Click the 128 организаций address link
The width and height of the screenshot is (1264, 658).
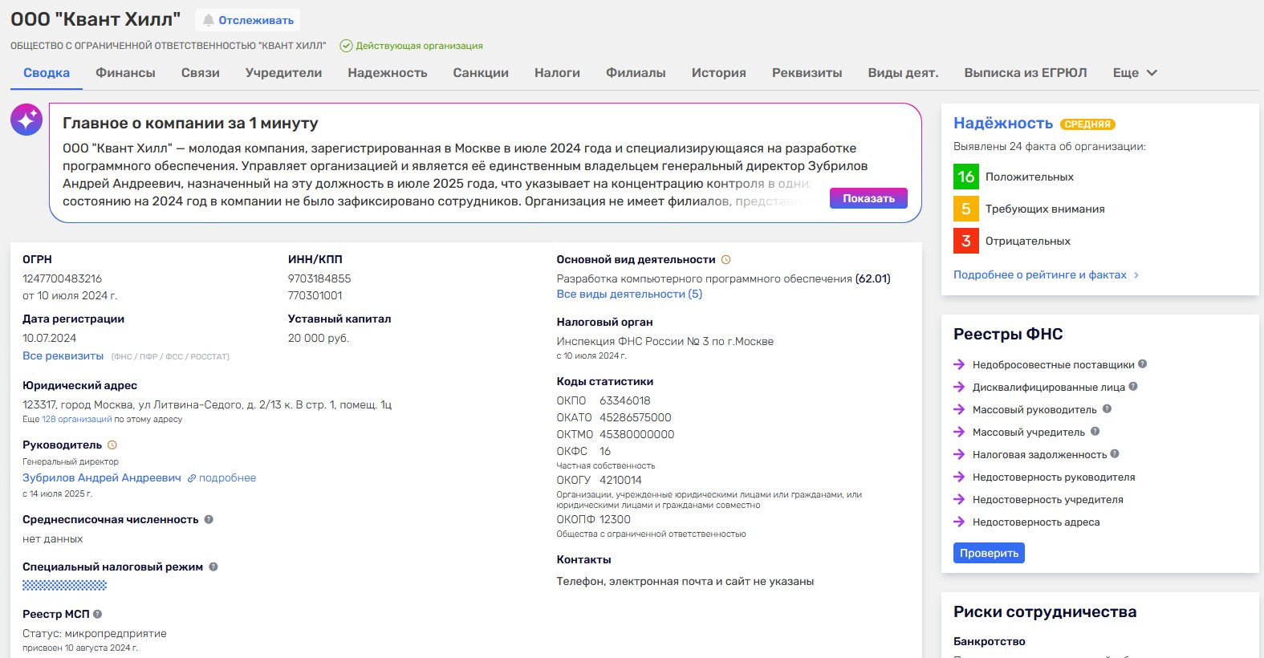(x=77, y=420)
